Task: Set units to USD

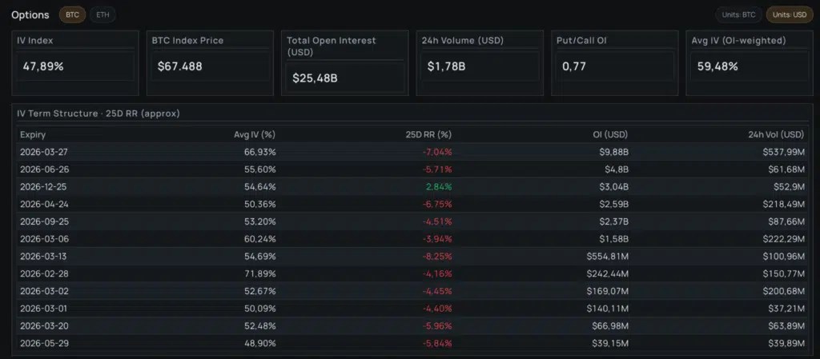Action: [x=789, y=14]
